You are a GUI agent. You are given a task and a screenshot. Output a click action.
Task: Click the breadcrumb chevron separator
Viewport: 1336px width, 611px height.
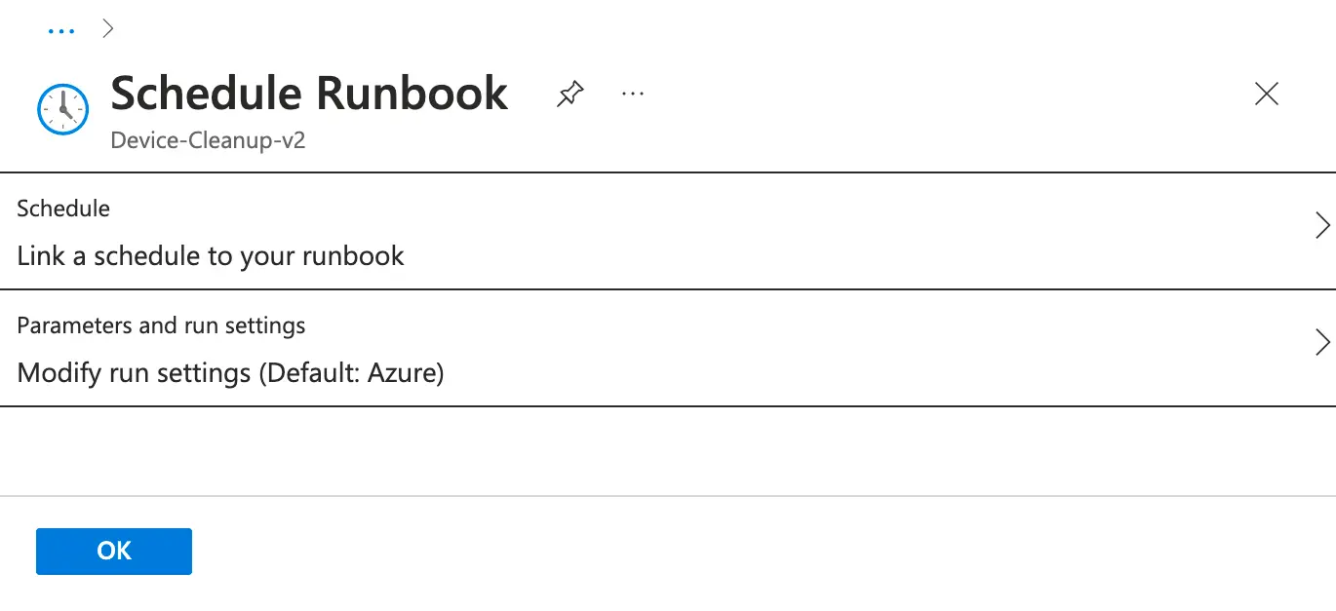(108, 29)
